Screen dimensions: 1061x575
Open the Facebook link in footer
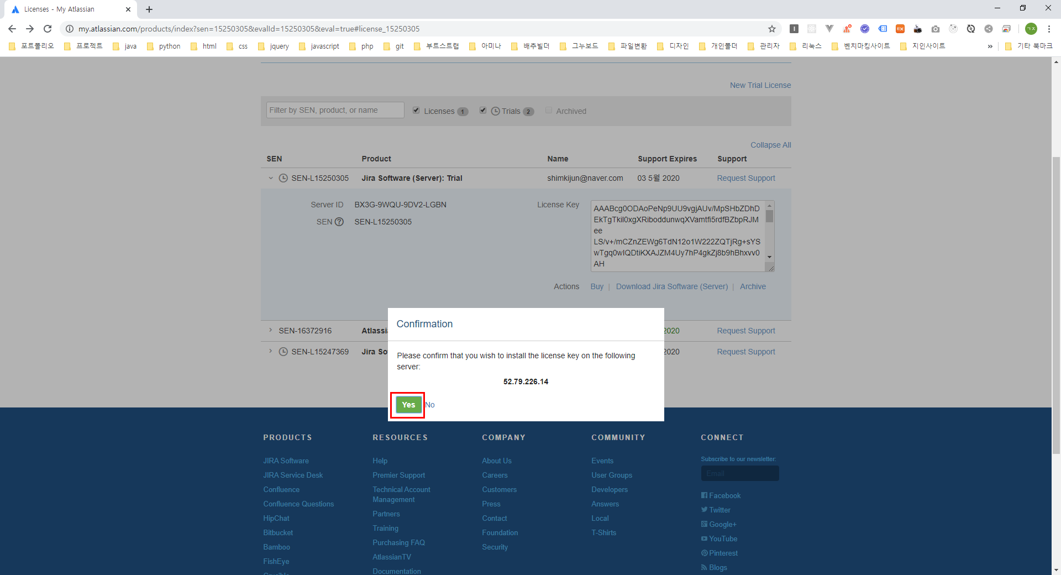click(721, 495)
